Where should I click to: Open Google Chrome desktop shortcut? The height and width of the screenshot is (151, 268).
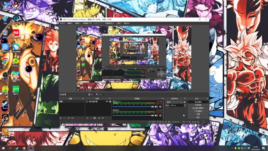(x=5, y=63)
